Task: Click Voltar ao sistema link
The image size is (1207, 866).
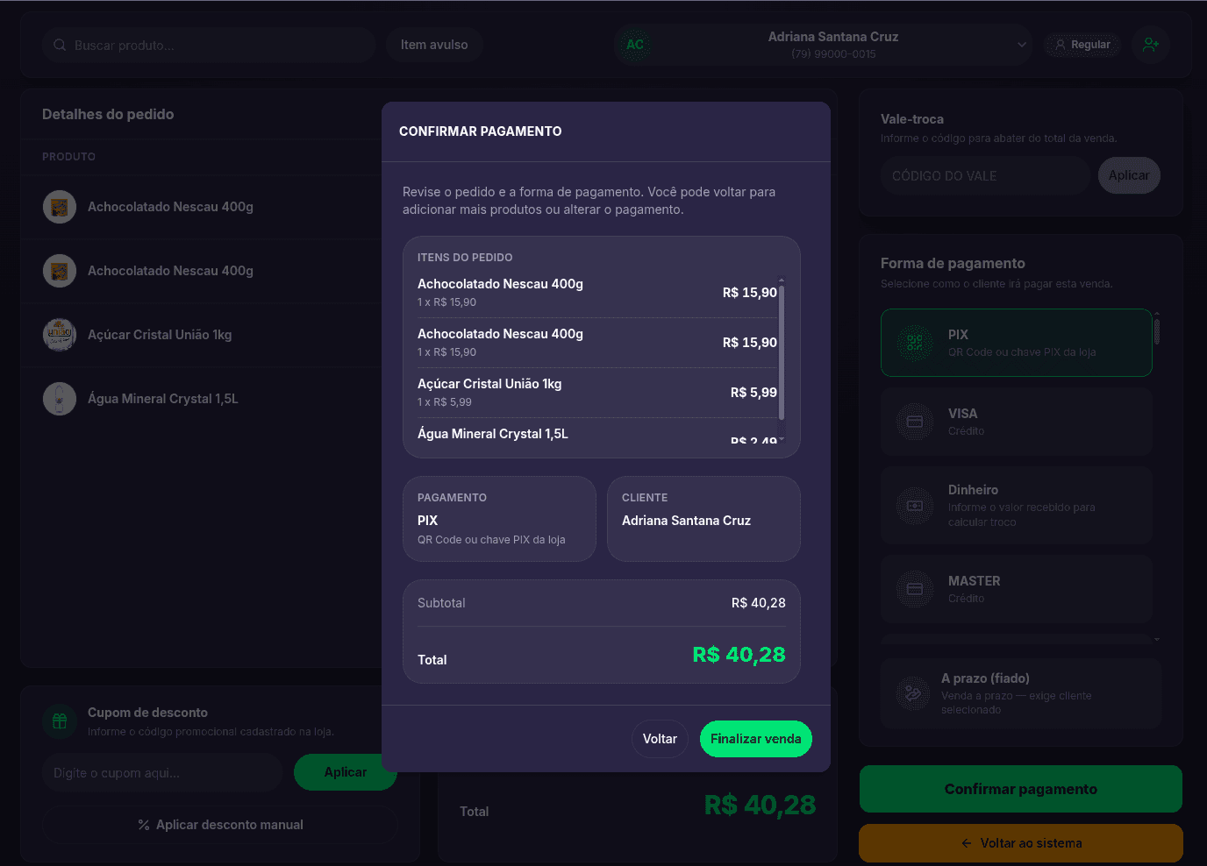Action: point(1021,843)
